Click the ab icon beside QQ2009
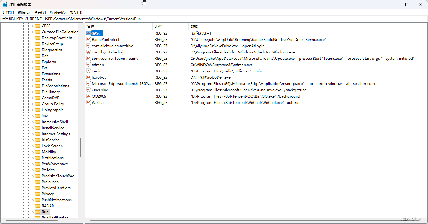 [89, 96]
